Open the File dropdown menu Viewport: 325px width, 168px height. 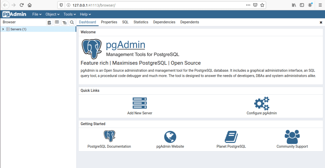[x=37, y=14]
